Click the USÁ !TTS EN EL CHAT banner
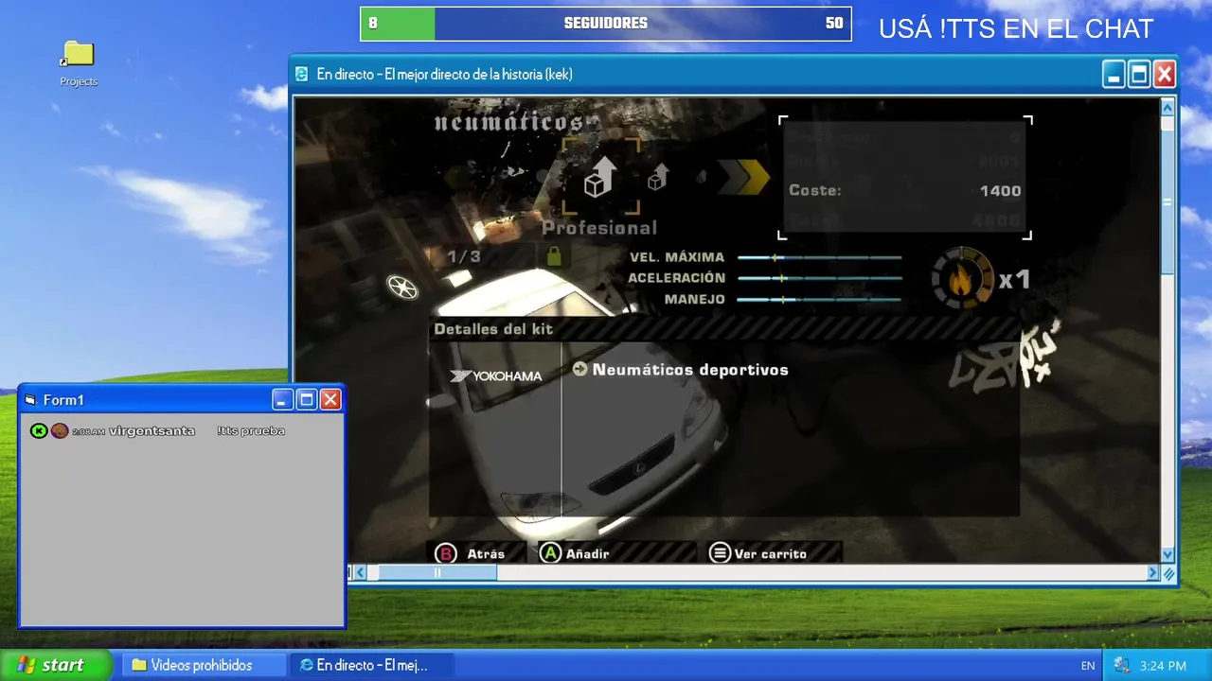The height and width of the screenshot is (681, 1212). [1016, 29]
